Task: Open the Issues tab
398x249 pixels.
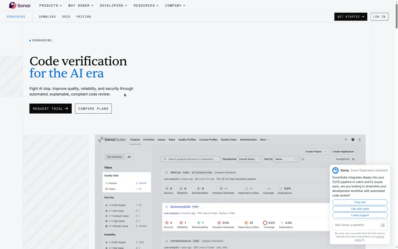Action: point(161,140)
